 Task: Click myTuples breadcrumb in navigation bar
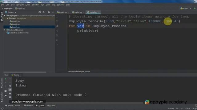click(8, 9)
